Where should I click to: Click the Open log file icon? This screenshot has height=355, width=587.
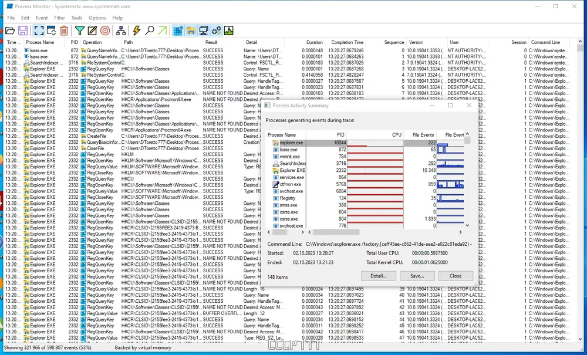point(10,31)
